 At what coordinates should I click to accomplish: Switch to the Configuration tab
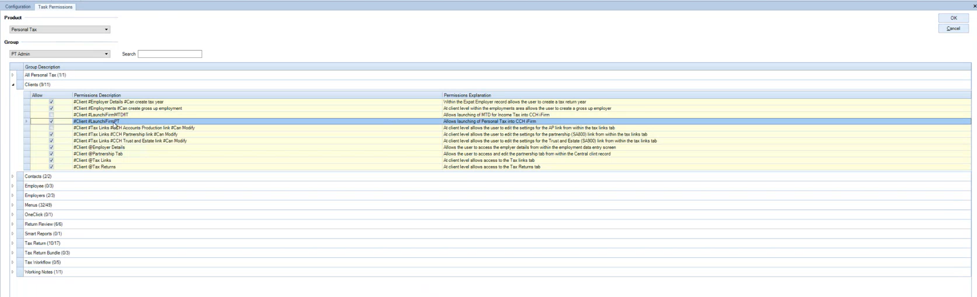pyautogui.click(x=18, y=6)
